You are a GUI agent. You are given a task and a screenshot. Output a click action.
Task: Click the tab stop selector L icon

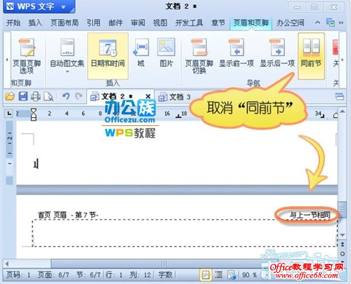pos(9,114)
